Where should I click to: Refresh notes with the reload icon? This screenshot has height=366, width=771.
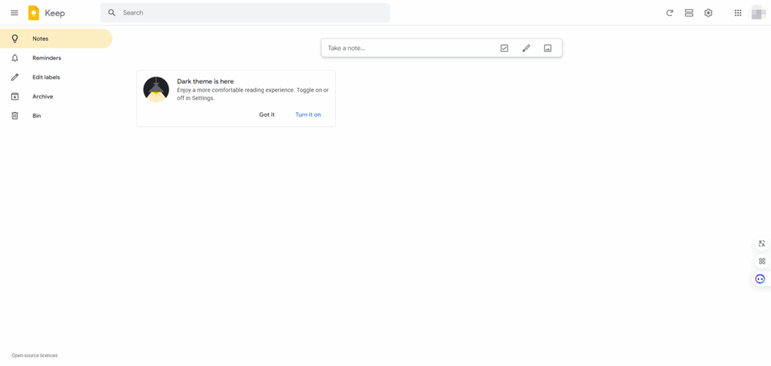point(669,13)
